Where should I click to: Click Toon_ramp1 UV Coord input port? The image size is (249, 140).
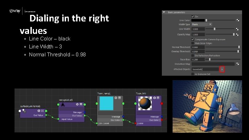pyautogui.click(x=97, y=123)
